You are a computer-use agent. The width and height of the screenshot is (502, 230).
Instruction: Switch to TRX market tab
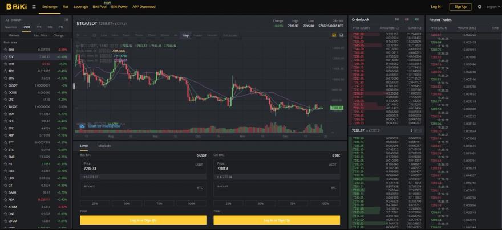[50, 27]
